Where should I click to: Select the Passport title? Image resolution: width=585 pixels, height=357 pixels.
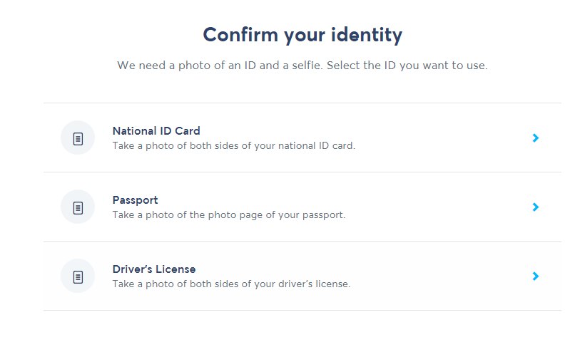[135, 200]
